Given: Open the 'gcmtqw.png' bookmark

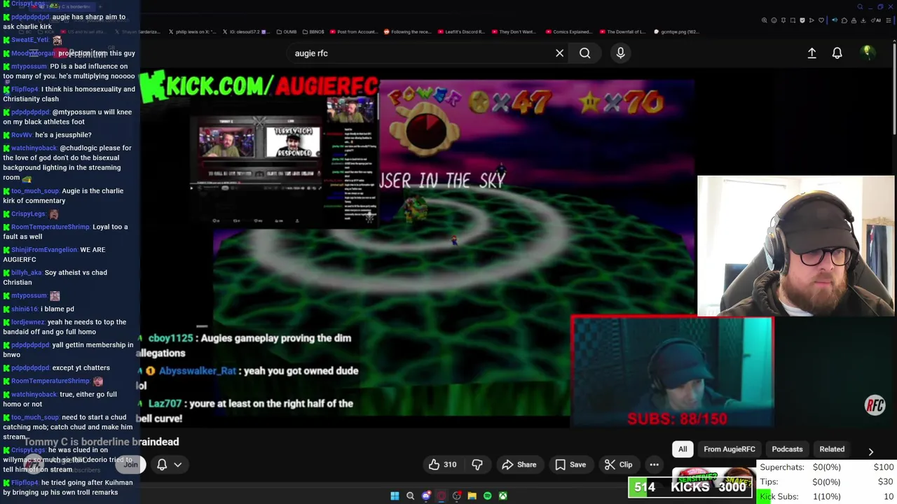Looking at the screenshot, I should (x=676, y=31).
